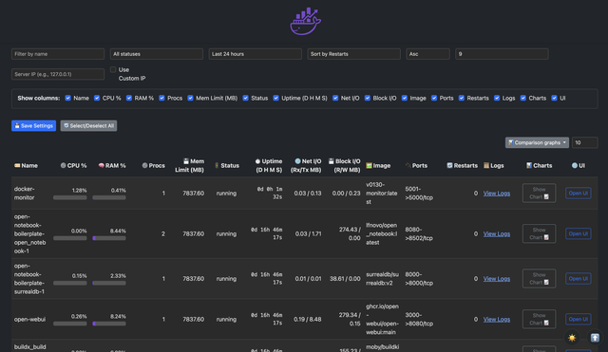Open the Asc sort order dropdown
The height and width of the screenshot is (352, 608).
pos(427,54)
